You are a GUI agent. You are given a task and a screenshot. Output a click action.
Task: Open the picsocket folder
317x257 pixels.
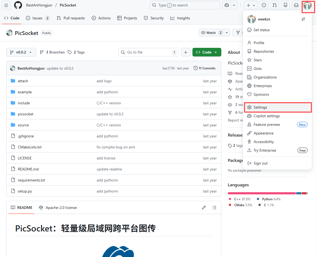click(x=25, y=114)
